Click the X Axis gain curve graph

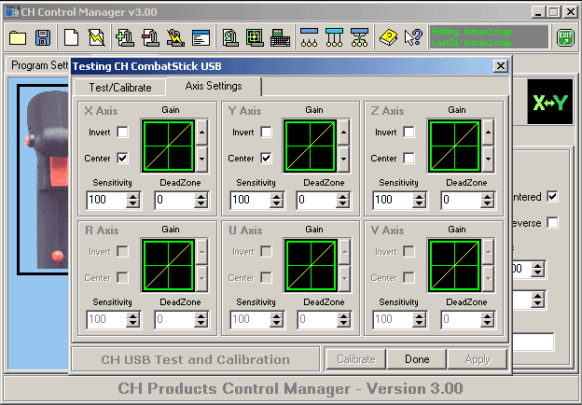click(x=168, y=146)
